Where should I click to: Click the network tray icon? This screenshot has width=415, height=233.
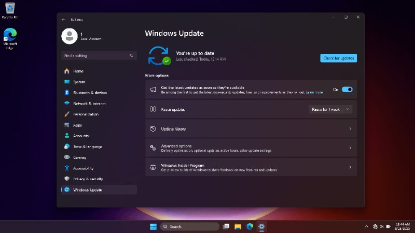tap(375, 226)
